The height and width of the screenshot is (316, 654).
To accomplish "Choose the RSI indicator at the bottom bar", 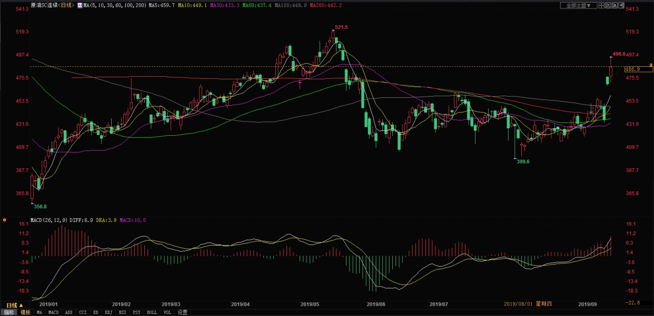I will tap(123, 312).
